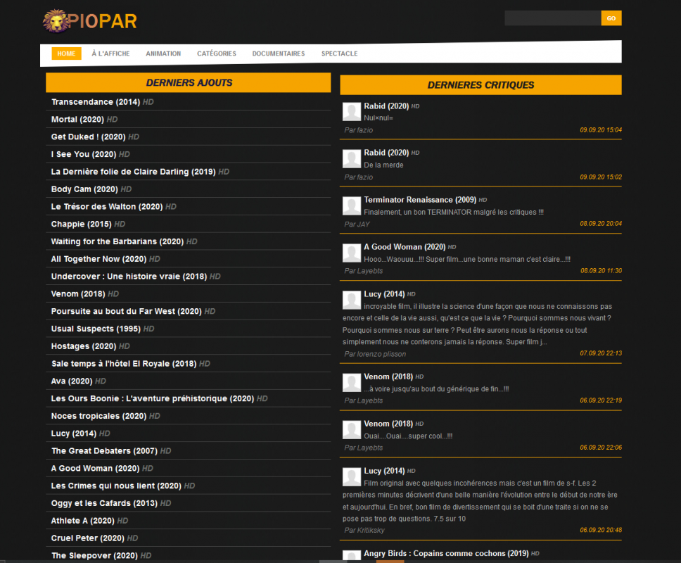Open Les Ours Boonie : L'aventure préhistorique
Viewport: 681px width, 563px height.
(x=153, y=398)
